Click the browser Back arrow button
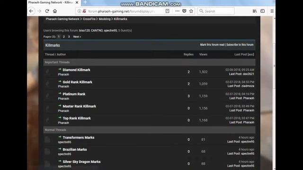The image size is (303, 170). 31,11
